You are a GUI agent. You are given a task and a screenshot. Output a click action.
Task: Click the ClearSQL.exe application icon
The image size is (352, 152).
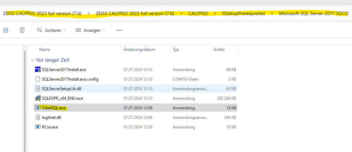click(38, 108)
